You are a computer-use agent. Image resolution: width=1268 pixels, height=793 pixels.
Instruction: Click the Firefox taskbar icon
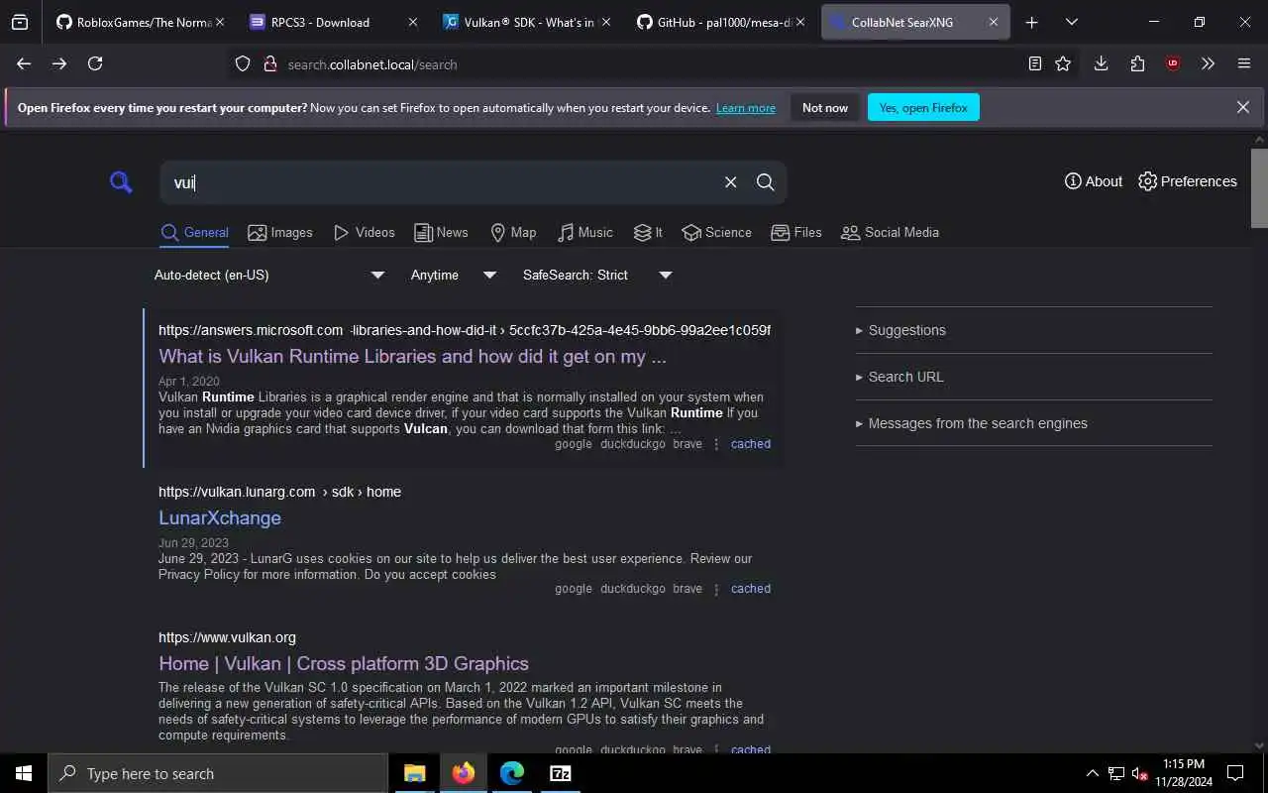point(463,773)
